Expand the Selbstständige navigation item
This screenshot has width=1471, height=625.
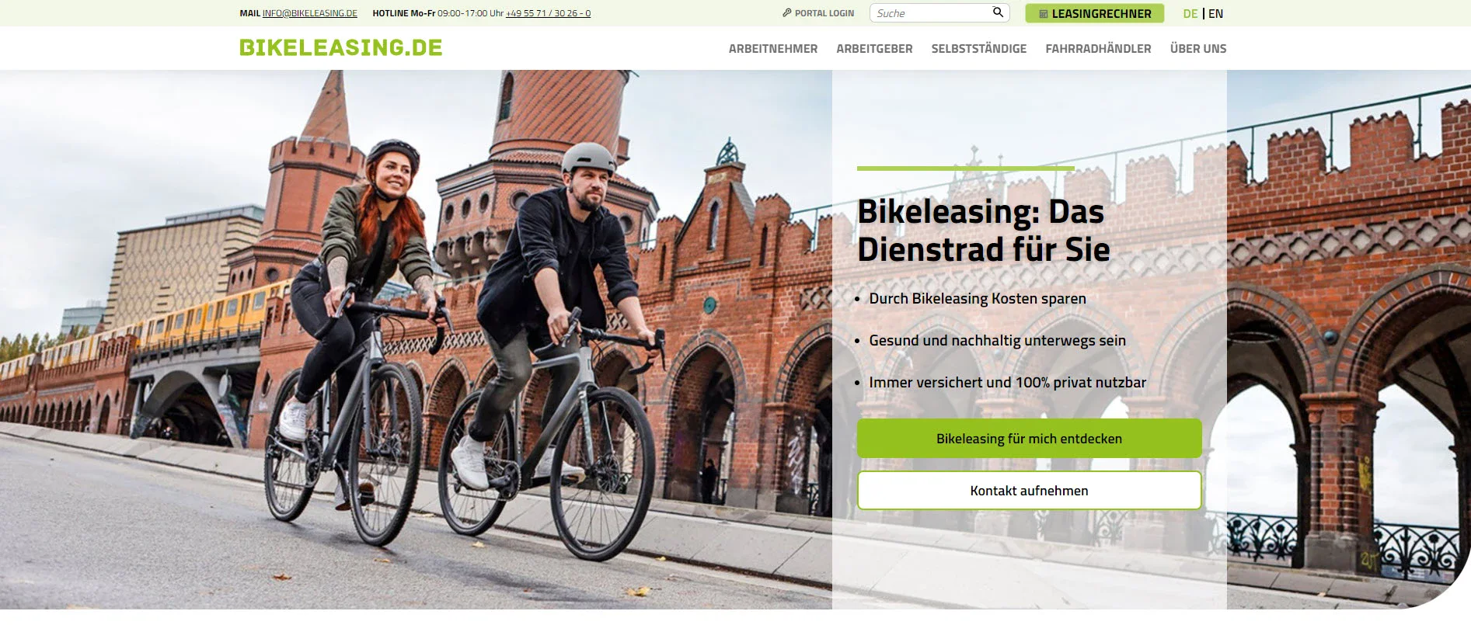click(x=979, y=49)
